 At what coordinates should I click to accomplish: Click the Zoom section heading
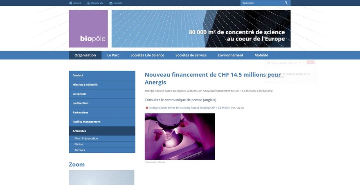click(x=76, y=165)
